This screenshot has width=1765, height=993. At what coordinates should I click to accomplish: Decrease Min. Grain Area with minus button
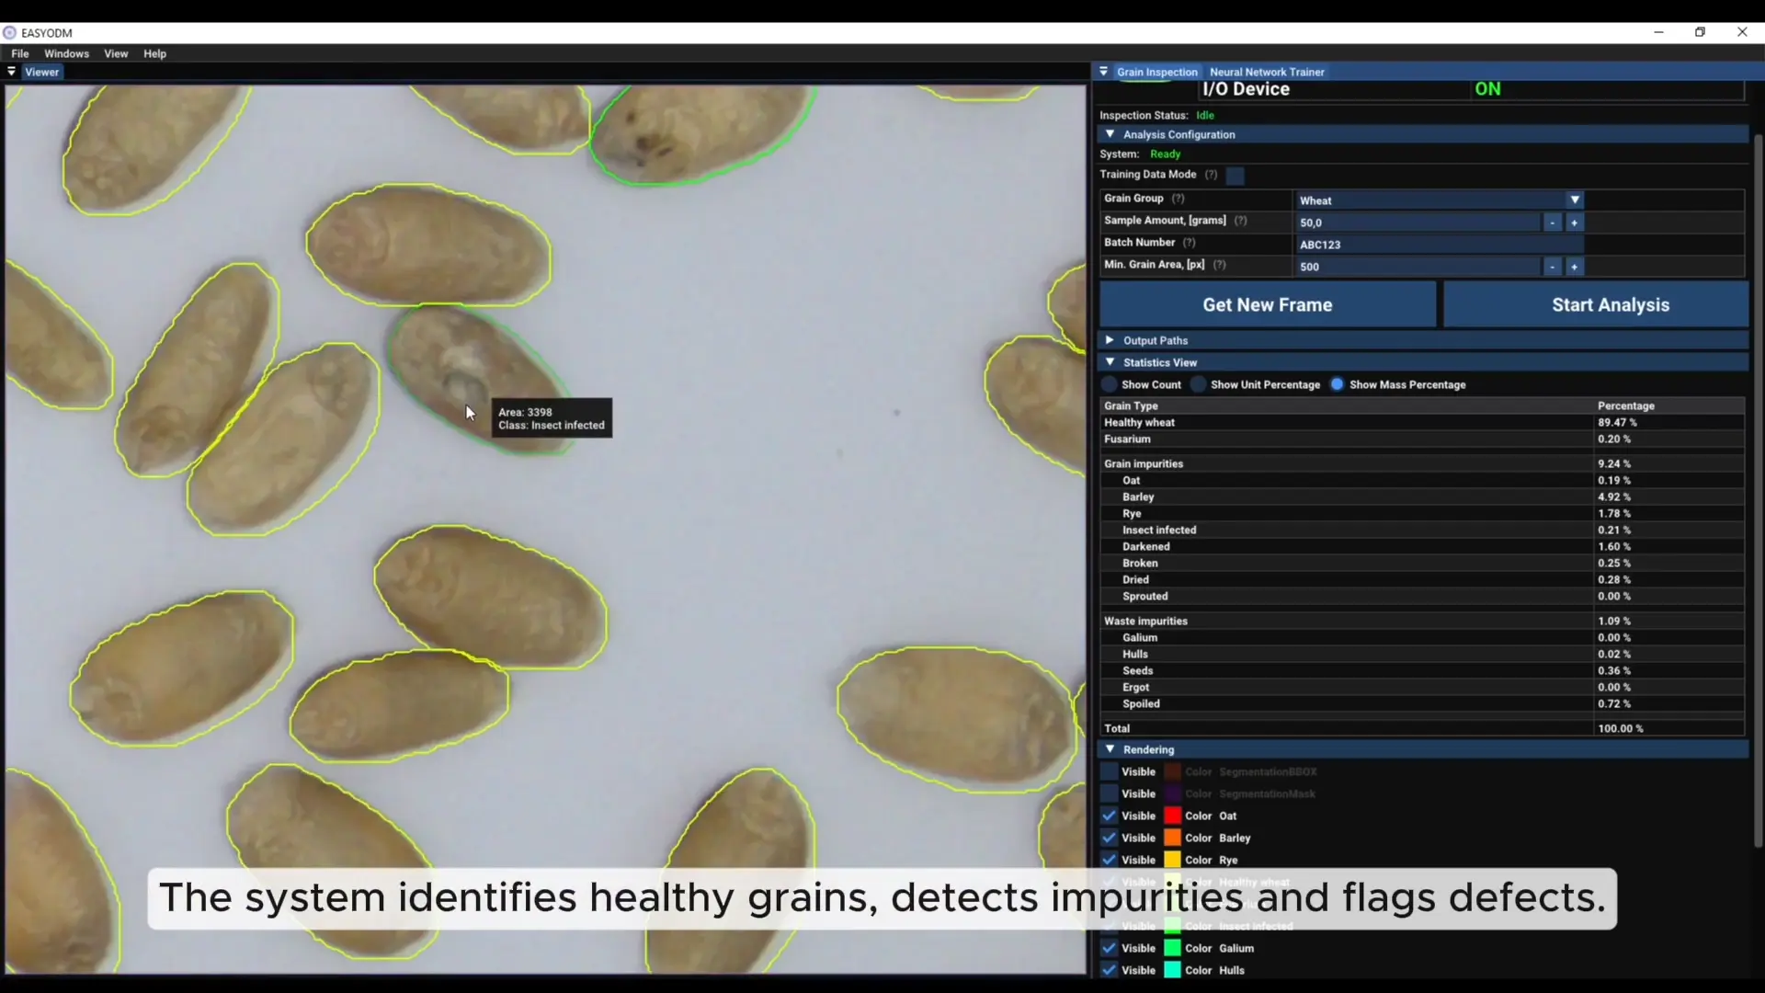(x=1553, y=267)
